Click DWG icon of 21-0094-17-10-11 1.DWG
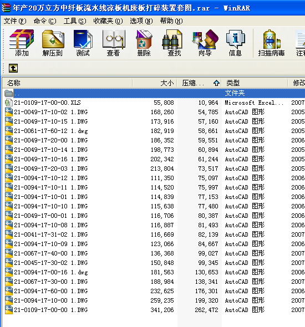Viewport: 305px width, 327px height. click(8, 187)
